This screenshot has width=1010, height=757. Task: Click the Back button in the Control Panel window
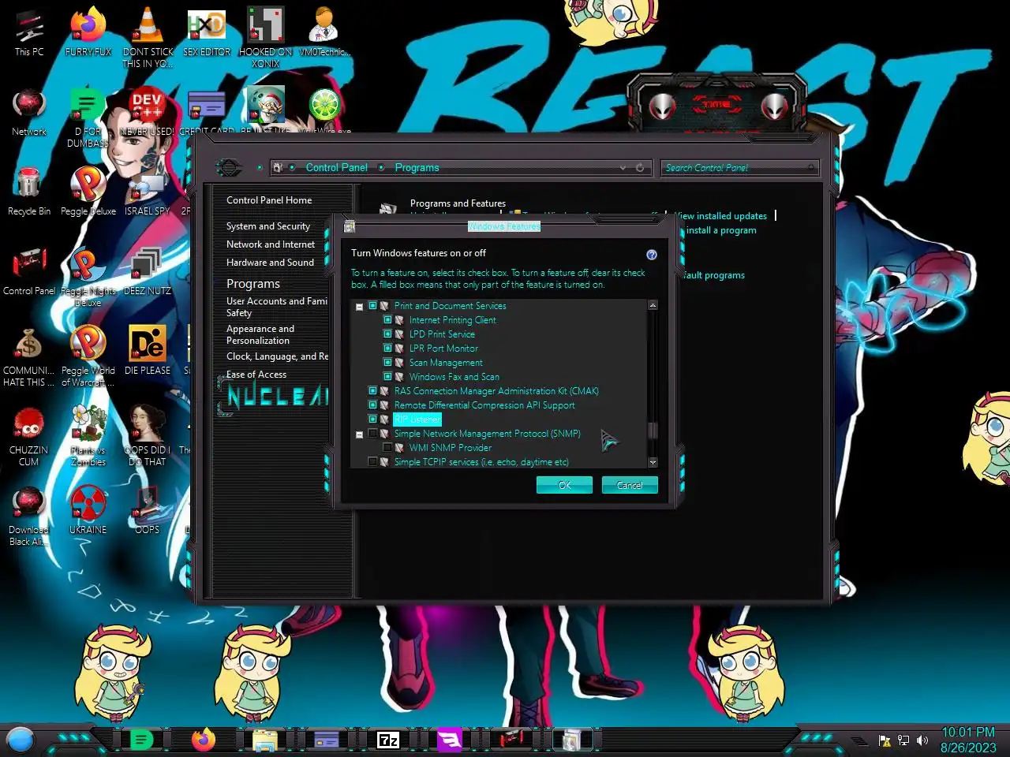tap(229, 167)
